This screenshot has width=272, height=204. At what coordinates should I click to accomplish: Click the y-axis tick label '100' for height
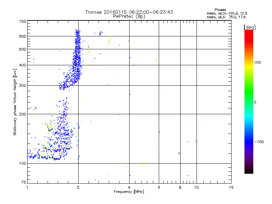pos(22,164)
